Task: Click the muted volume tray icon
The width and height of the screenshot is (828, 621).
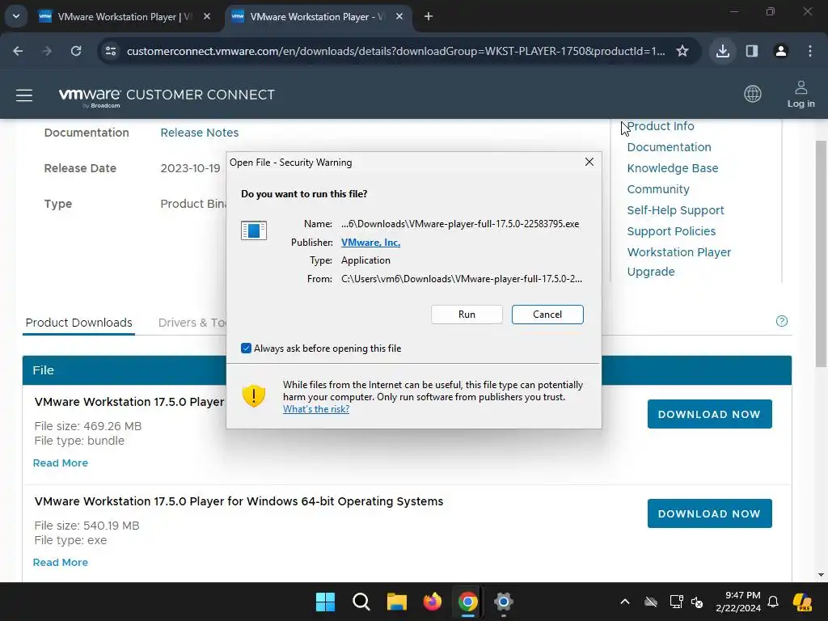Action: coord(697,602)
